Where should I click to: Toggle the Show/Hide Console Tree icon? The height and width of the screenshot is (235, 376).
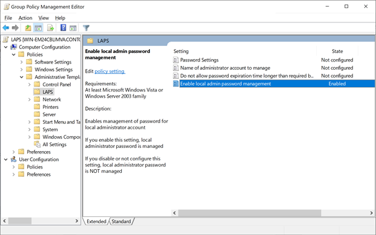pyautogui.click(x=38, y=28)
